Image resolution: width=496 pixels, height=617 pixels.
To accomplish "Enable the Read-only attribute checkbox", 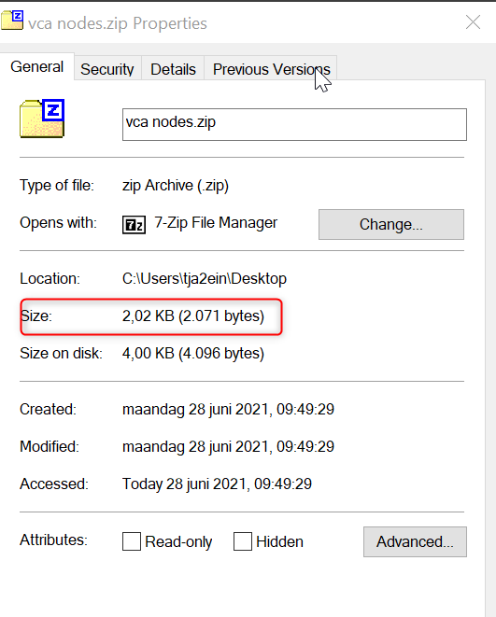I will [x=132, y=541].
